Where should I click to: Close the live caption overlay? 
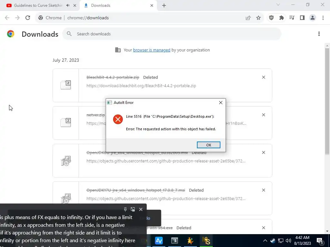pos(141,209)
